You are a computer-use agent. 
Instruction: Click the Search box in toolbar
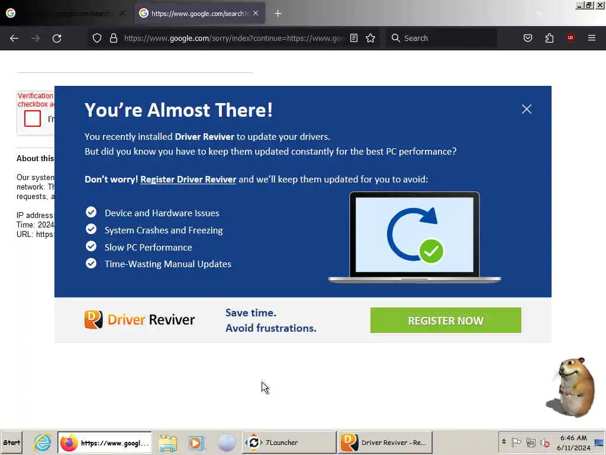pyautogui.click(x=441, y=38)
